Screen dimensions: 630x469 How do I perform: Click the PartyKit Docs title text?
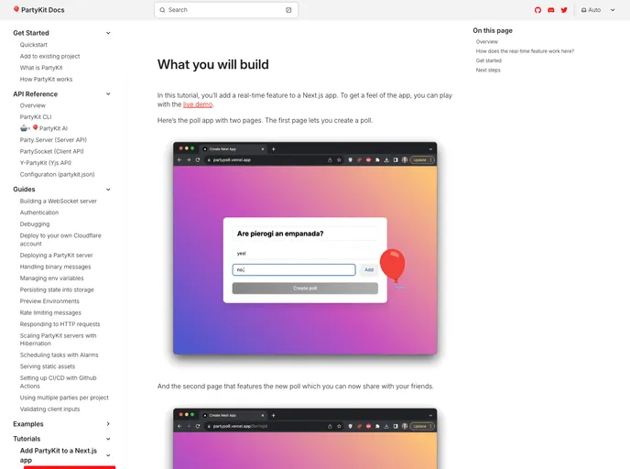point(43,10)
